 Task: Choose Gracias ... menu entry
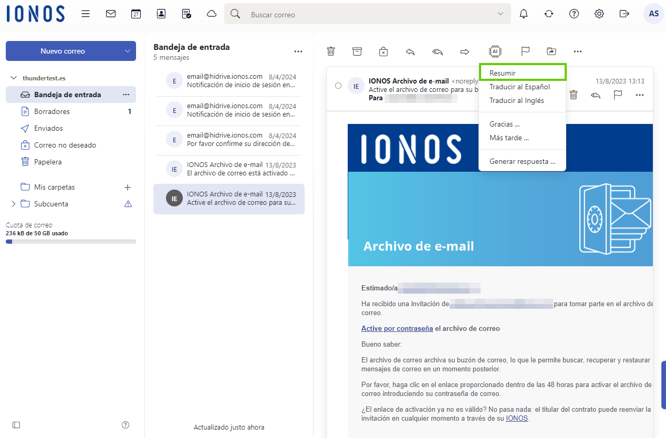(x=523, y=124)
